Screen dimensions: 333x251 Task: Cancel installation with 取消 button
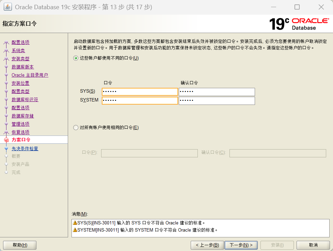313,245
